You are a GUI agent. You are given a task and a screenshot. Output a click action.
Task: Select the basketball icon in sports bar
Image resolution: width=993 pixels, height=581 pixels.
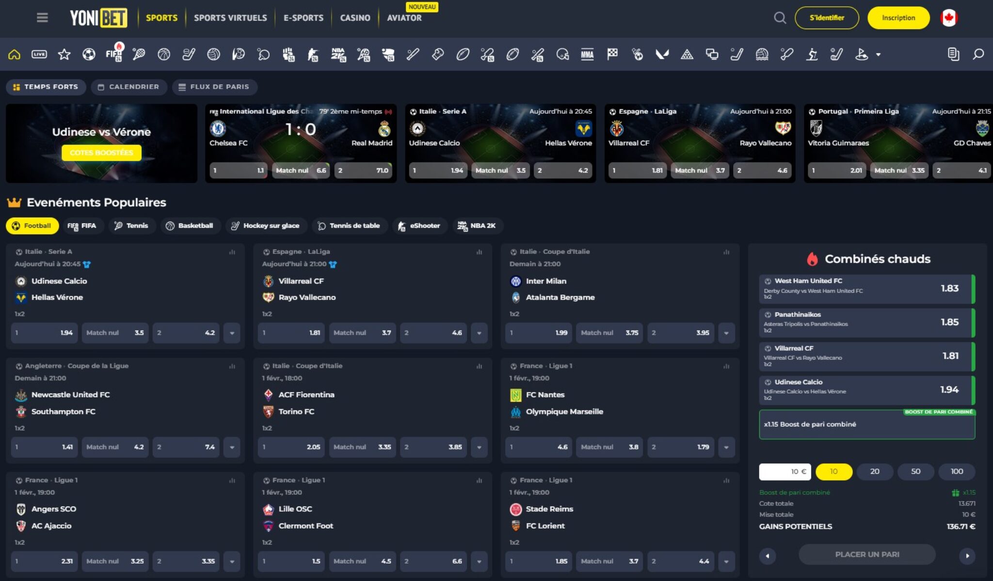pos(164,54)
